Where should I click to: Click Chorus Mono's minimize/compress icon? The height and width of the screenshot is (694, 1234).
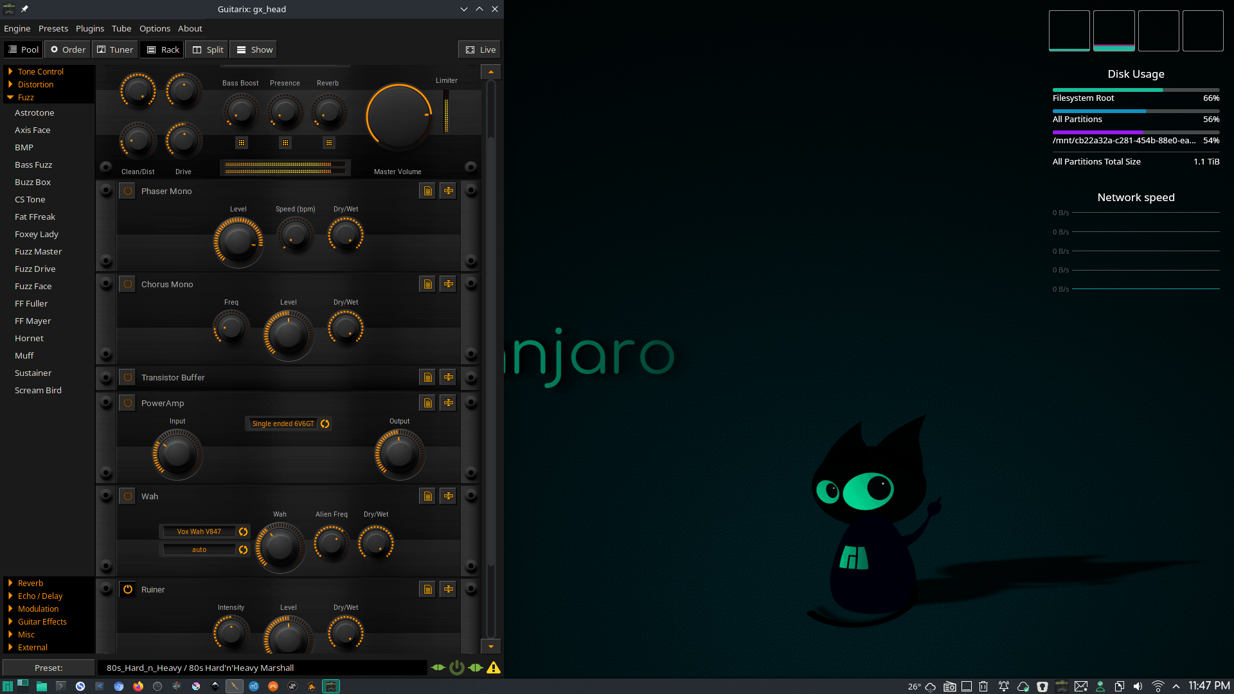pyautogui.click(x=448, y=284)
